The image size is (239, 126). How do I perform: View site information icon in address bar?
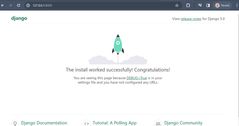[x=28, y=6]
